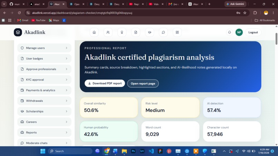
Task: Open the browser extensions puzzle icon
Action: [255, 13]
